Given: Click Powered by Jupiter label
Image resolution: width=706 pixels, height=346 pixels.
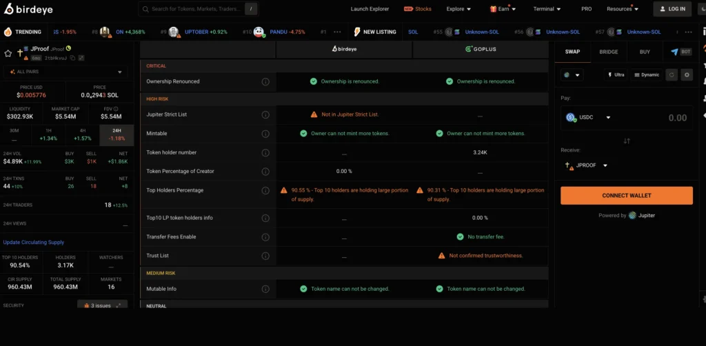Looking at the screenshot, I should pyautogui.click(x=626, y=216).
